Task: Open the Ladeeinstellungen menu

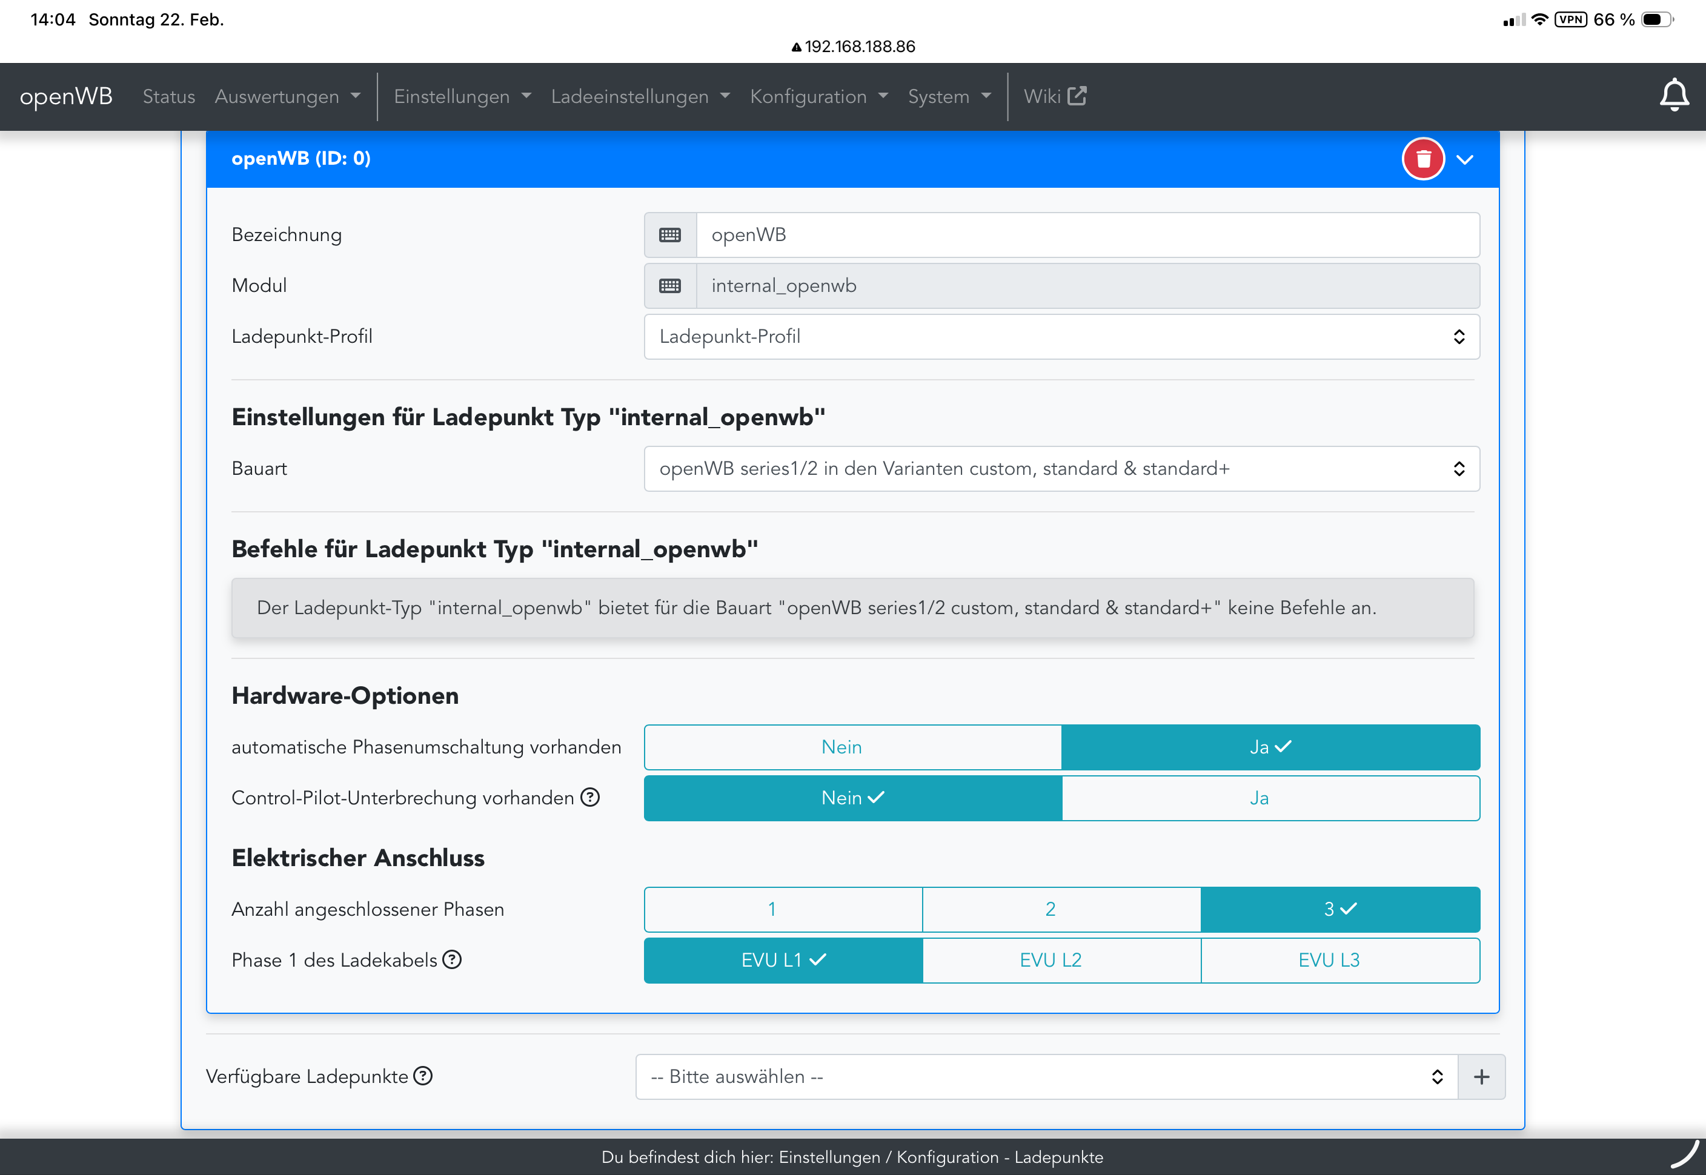Action: pyautogui.click(x=639, y=96)
